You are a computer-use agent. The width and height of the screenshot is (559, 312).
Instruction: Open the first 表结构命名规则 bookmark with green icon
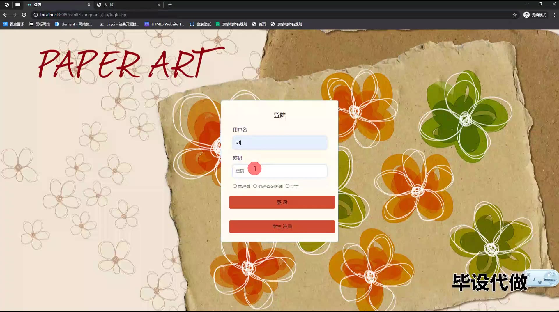coord(231,24)
